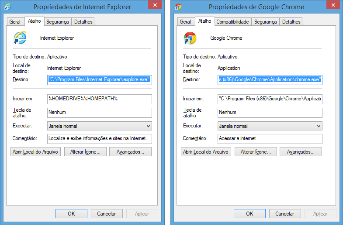The image size is (343, 226).
Task: Click Cancelar in Google Chrome properties
Action: (285, 213)
